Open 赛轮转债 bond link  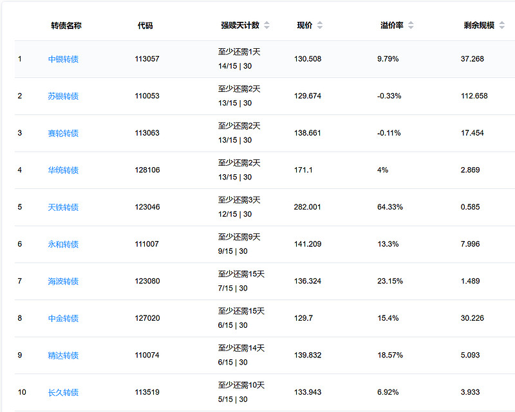click(x=63, y=133)
